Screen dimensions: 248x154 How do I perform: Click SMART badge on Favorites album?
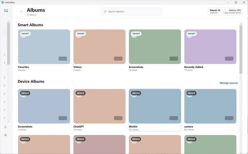tap(25, 33)
